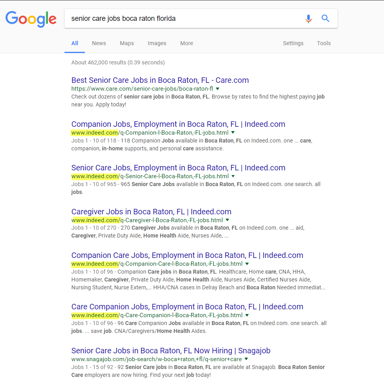The width and height of the screenshot is (384, 380).
Task: Open the Maps tab
Action: point(127,43)
